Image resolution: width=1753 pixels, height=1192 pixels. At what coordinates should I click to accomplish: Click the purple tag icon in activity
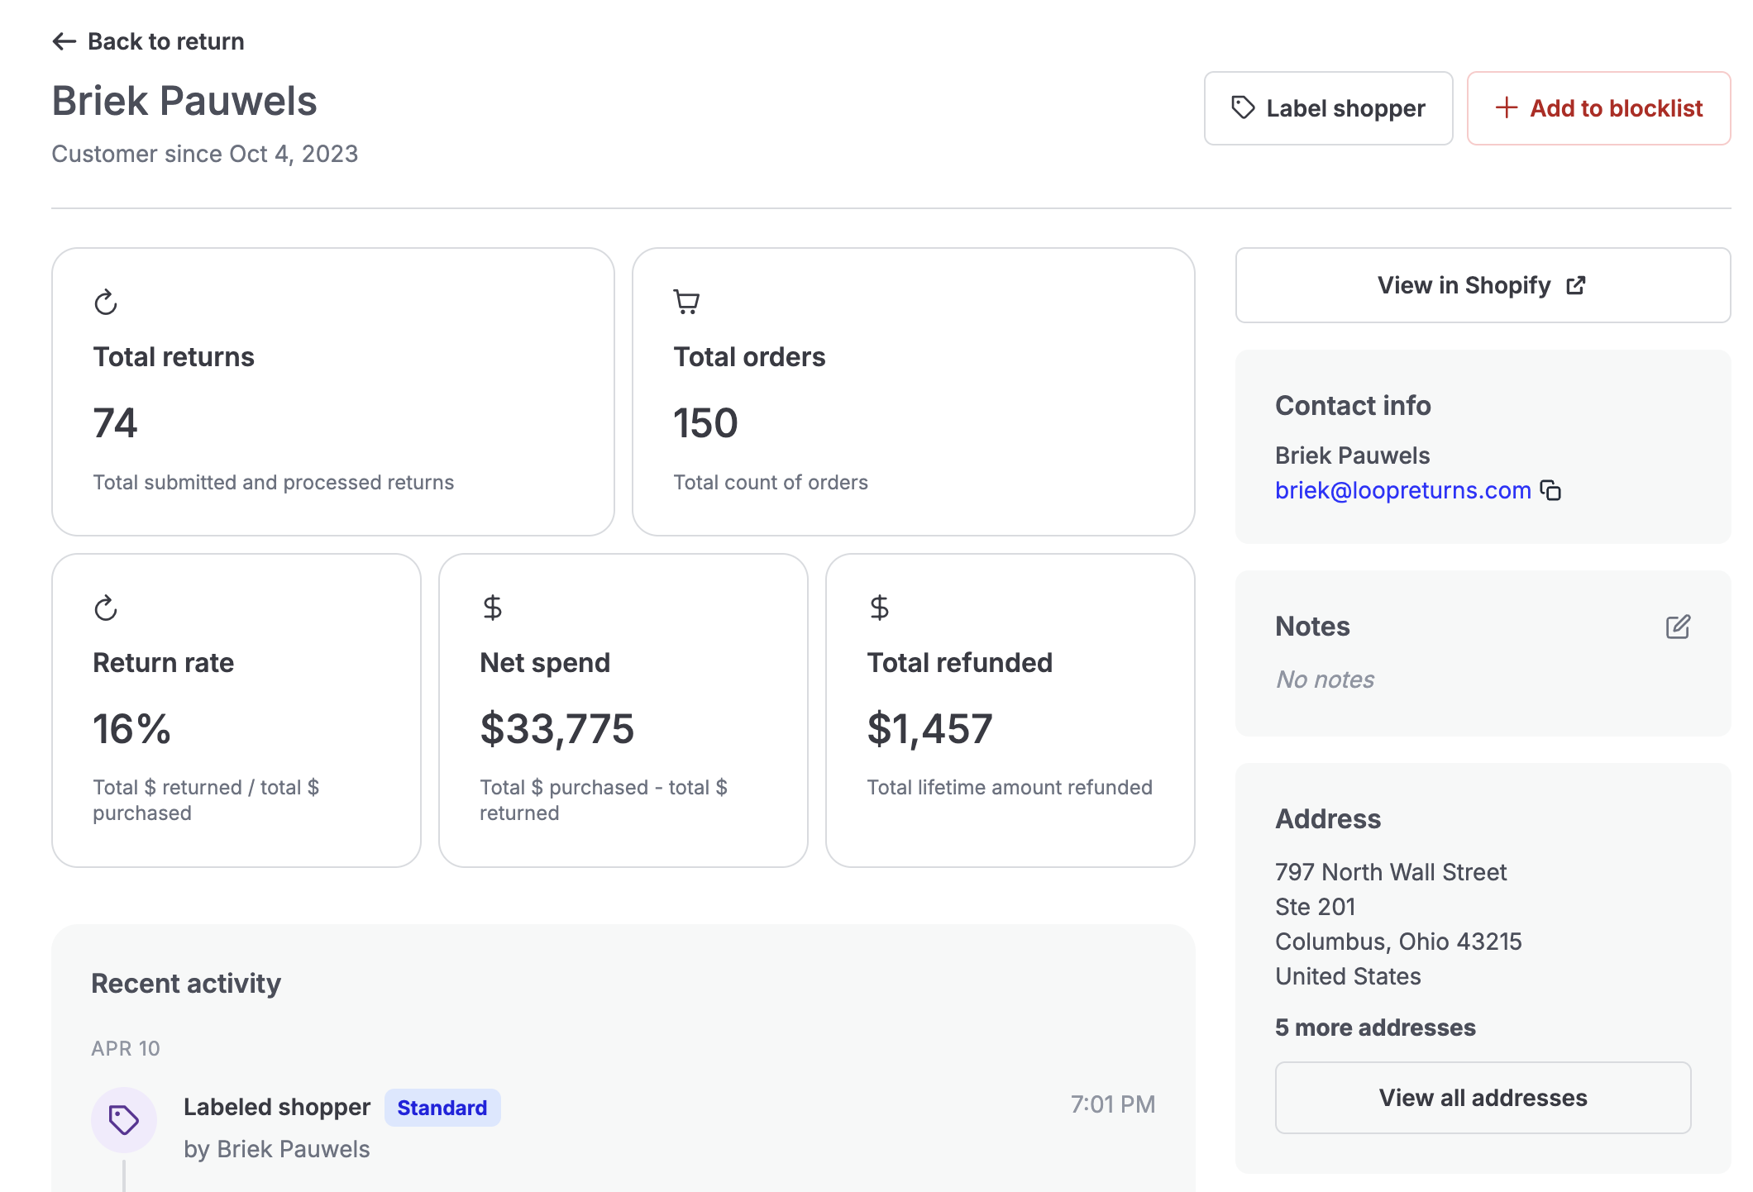[x=124, y=1120]
